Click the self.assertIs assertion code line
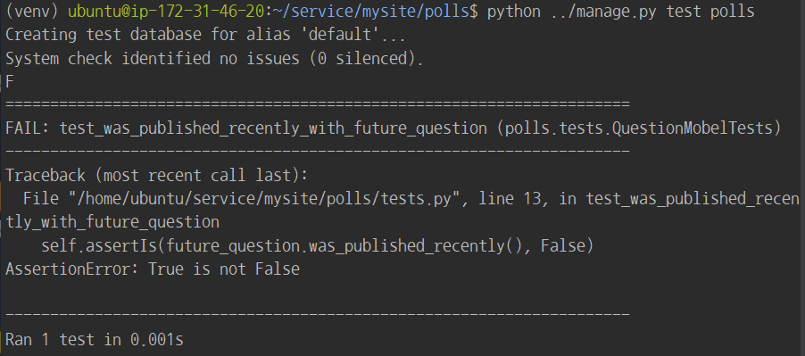Viewport: 805px width, 356px height. click(x=318, y=245)
